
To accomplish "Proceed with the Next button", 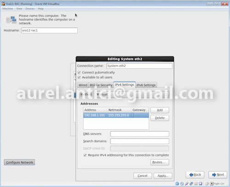I will click(218, 175).
